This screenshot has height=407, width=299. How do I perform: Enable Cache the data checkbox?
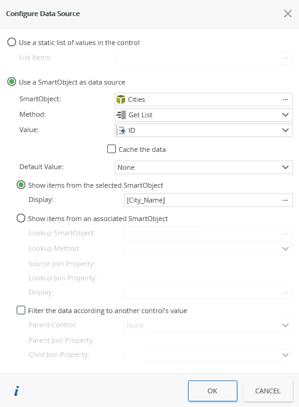pyautogui.click(x=112, y=149)
